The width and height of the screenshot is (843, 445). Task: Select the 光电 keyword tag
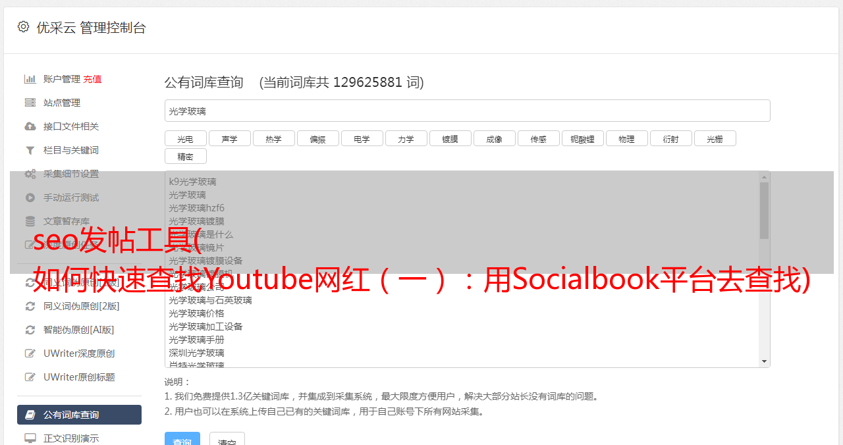pyautogui.click(x=185, y=139)
